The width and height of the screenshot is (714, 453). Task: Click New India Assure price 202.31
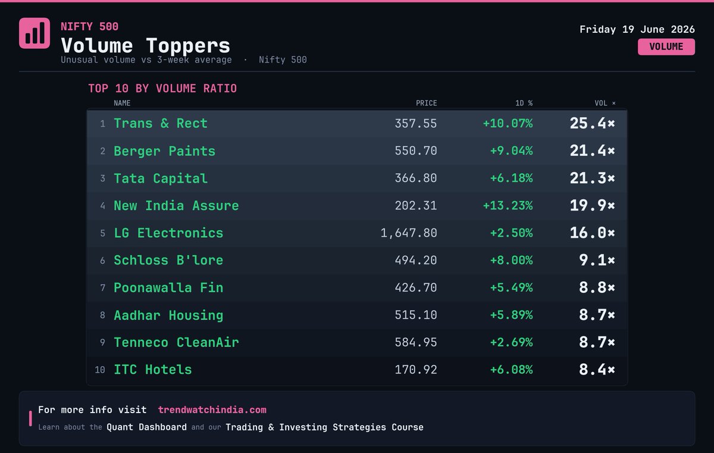416,206
